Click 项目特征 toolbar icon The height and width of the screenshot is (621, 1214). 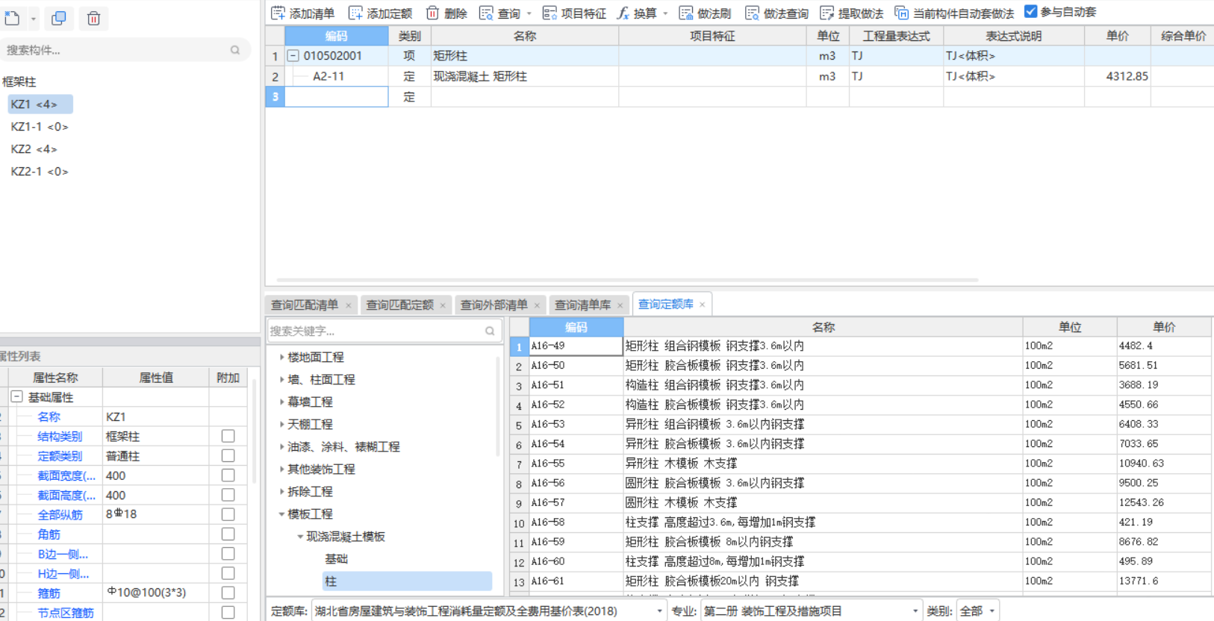[550, 13]
